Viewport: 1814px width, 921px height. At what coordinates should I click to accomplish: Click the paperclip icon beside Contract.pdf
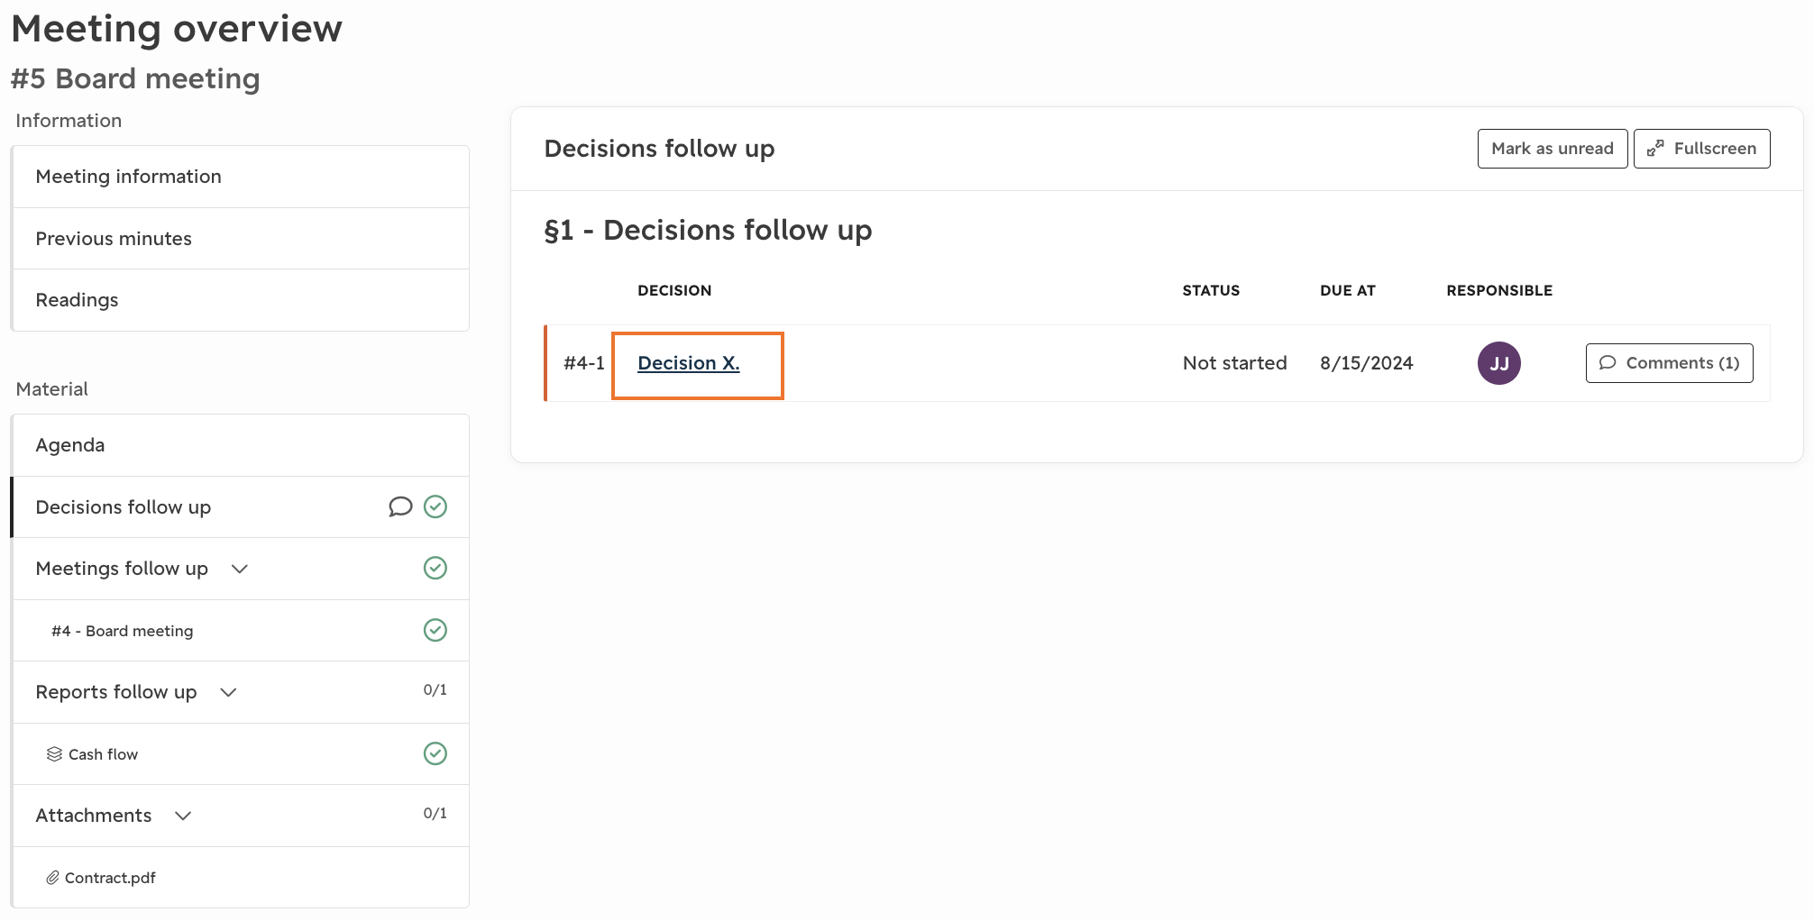[x=53, y=878]
